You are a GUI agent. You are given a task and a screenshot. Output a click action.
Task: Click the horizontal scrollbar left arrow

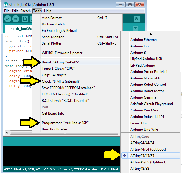pos(7,132)
